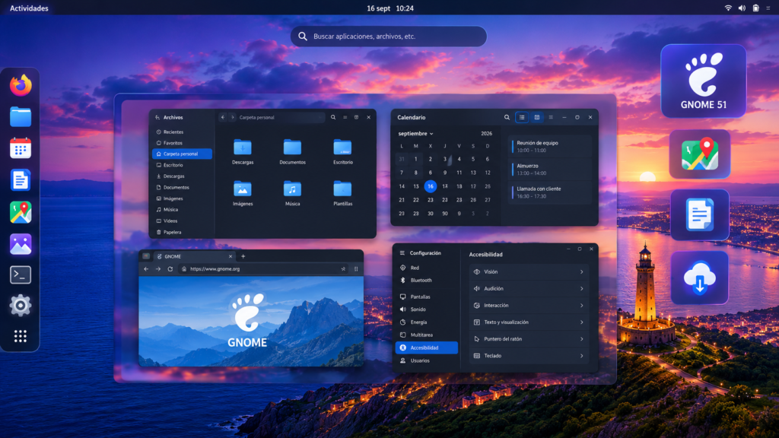Click the GNOME 51 tile
Screen dimensions: 779x438
703,81
